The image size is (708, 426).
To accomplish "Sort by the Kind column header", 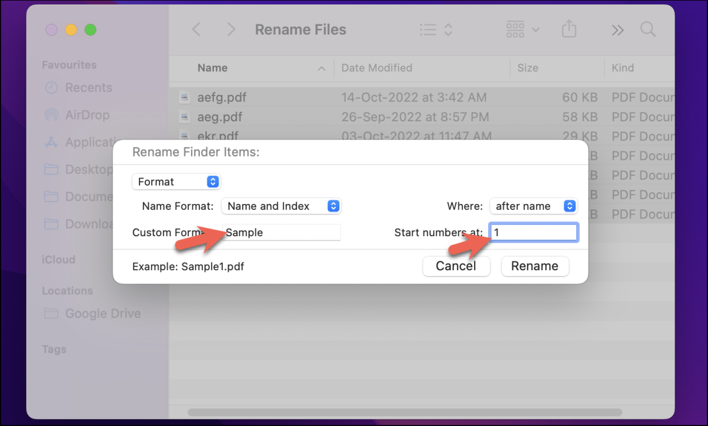I will tap(622, 68).
